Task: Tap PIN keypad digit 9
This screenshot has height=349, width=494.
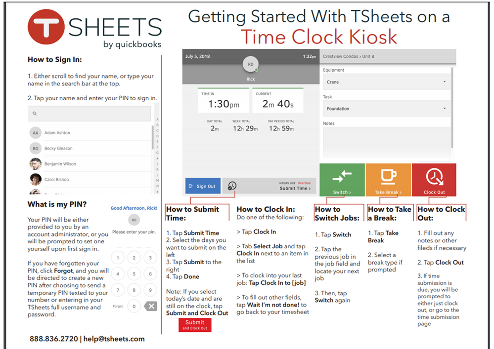Action: 150,290
